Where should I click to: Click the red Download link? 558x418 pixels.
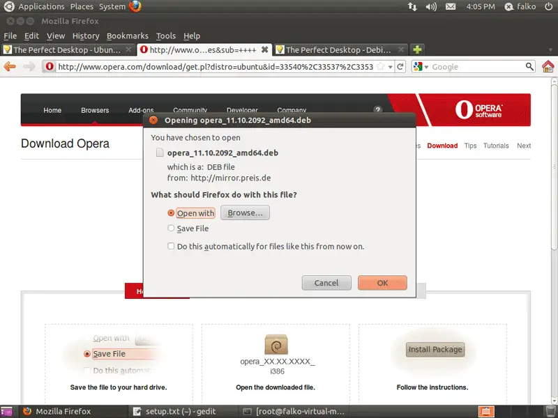tap(442, 146)
